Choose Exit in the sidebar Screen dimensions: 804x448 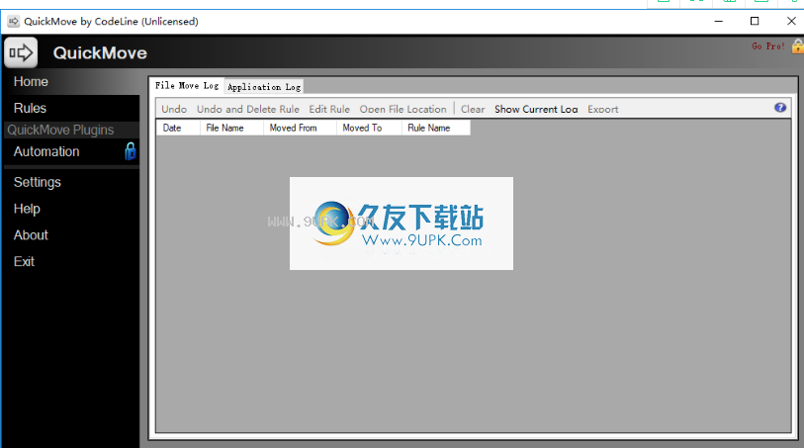[24, 261]
